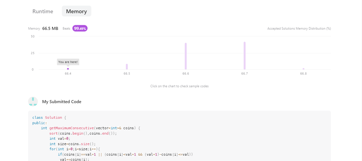Click the 66.6 x-axis label

click(x=186, y=74)
